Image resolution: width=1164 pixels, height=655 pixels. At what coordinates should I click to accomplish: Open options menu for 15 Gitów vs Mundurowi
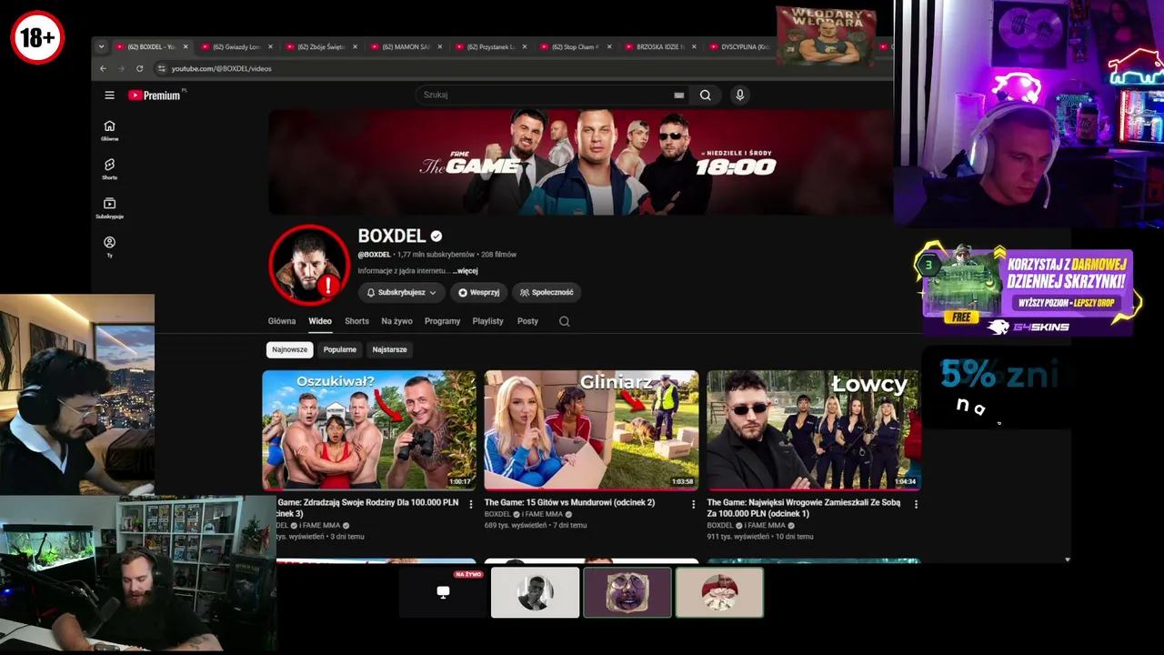(693, 504)
